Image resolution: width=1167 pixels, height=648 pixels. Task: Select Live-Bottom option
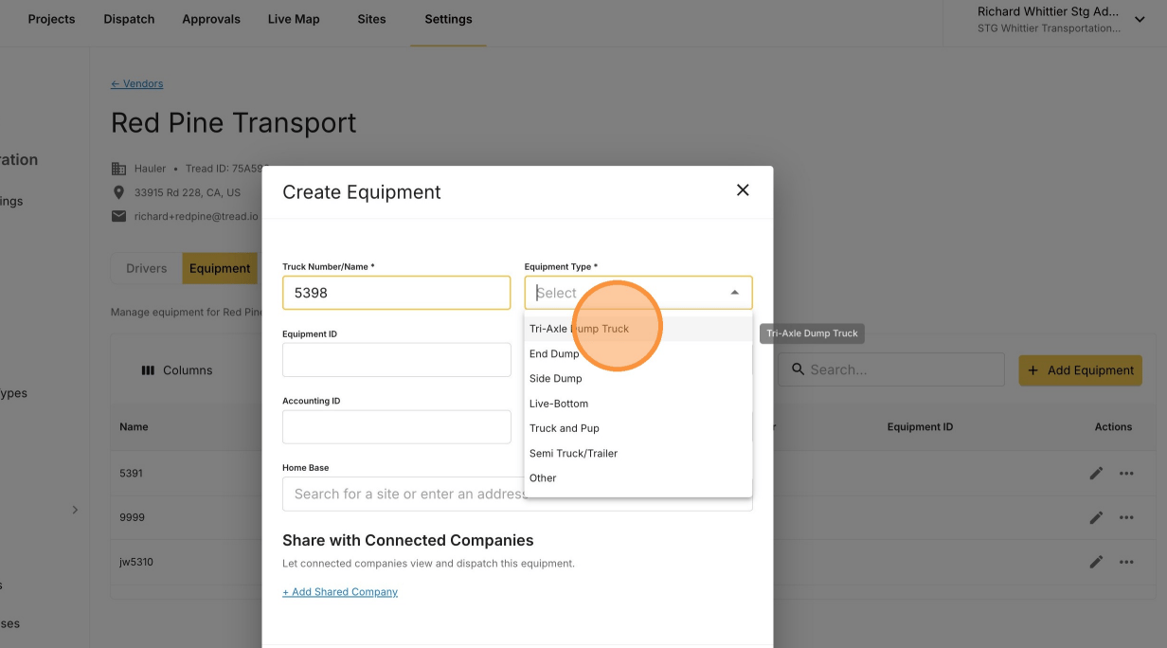click(x=638, y=404)
